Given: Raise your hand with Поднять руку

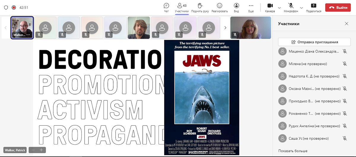Looking at the screenshot, I should click(200, 7).
